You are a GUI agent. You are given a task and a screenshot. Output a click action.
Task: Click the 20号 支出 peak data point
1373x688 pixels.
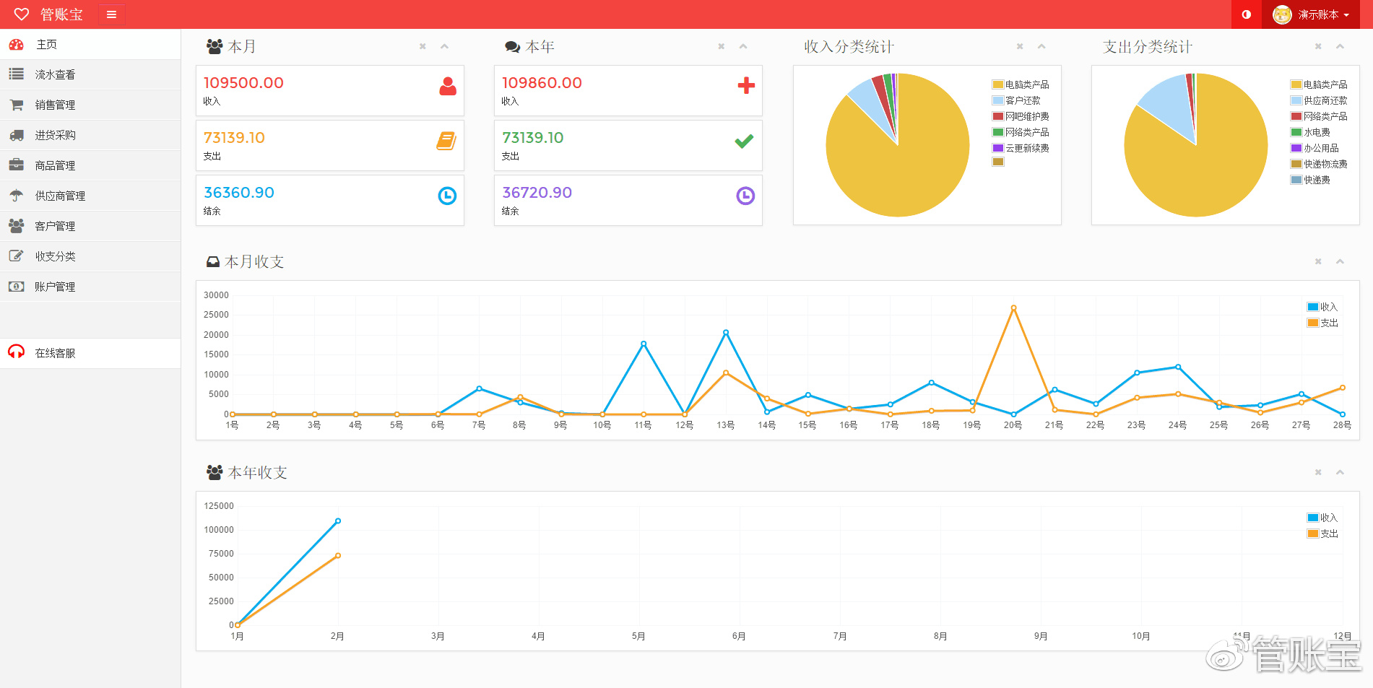pyautogui.click(x=1013, y=308)
